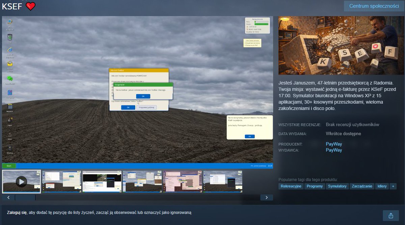Select the pink-tinted screenshot thumbnail
Image resolution: width=405 pixels, height=225 pixels.
(182, 181)
